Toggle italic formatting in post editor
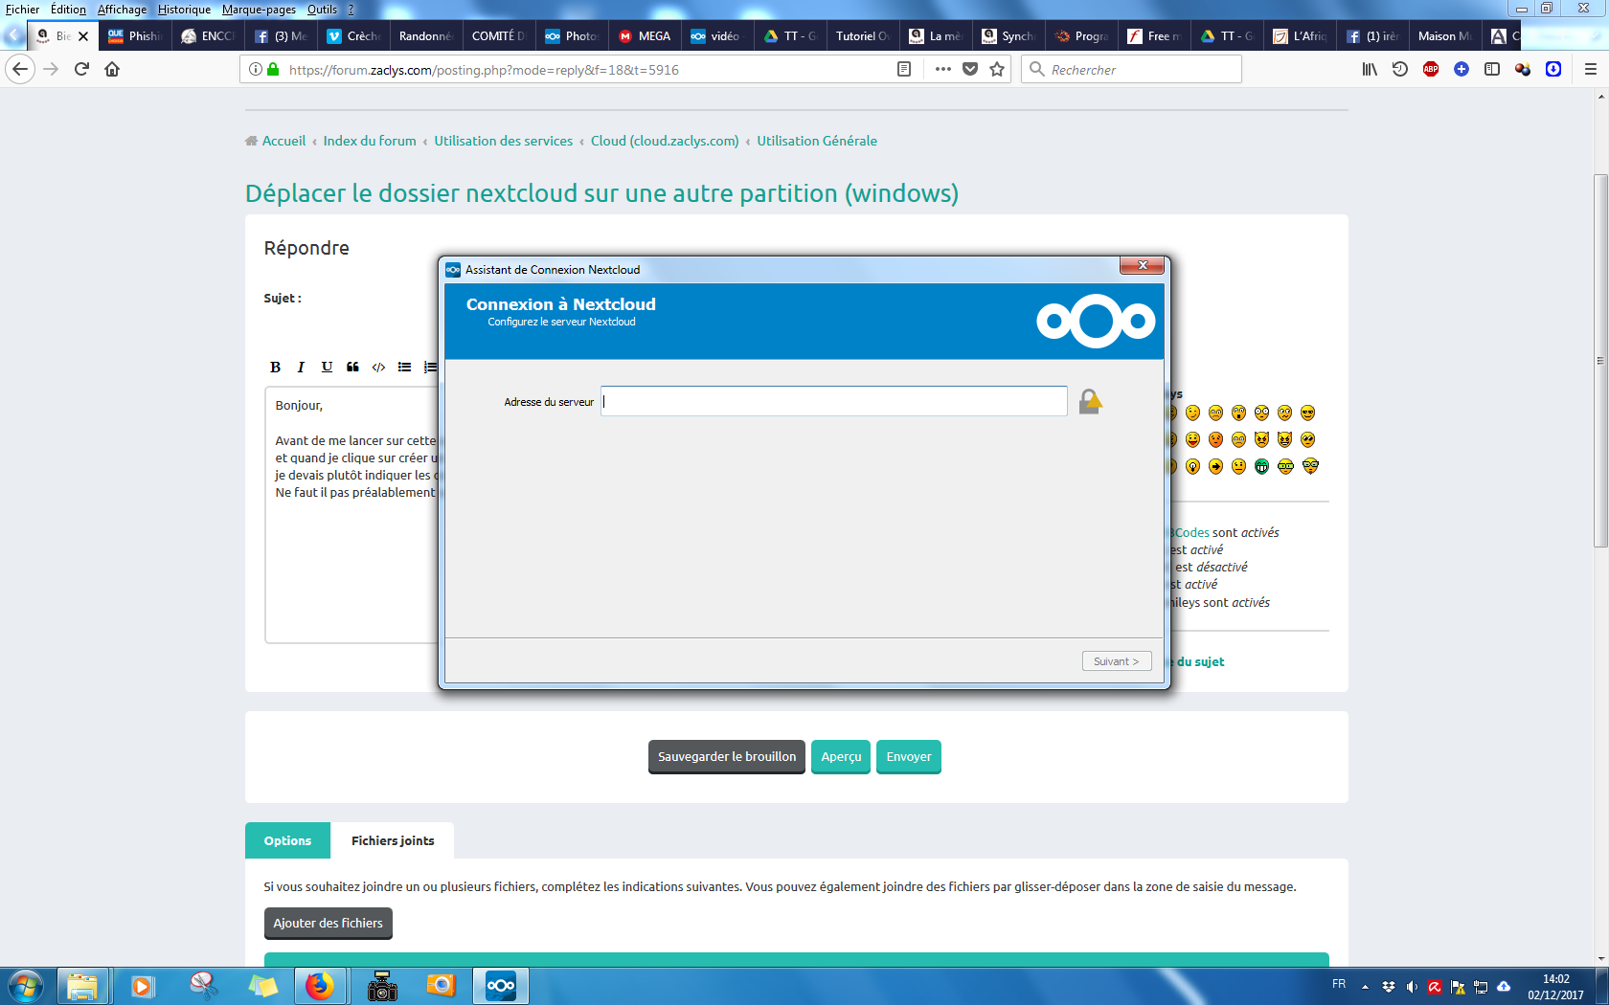 coord(301,367)
